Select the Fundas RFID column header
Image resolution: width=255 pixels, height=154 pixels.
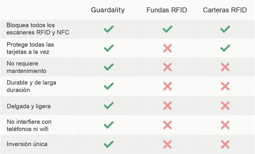[167, 10]
